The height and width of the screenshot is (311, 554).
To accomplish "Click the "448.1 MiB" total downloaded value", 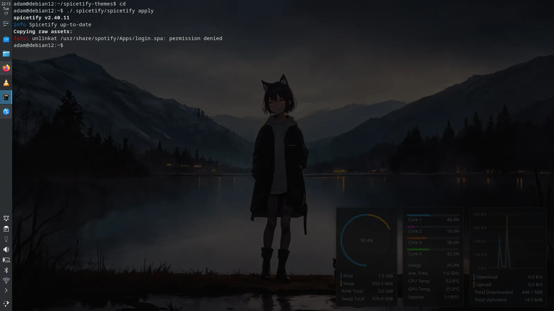I will tap(532, 292).
